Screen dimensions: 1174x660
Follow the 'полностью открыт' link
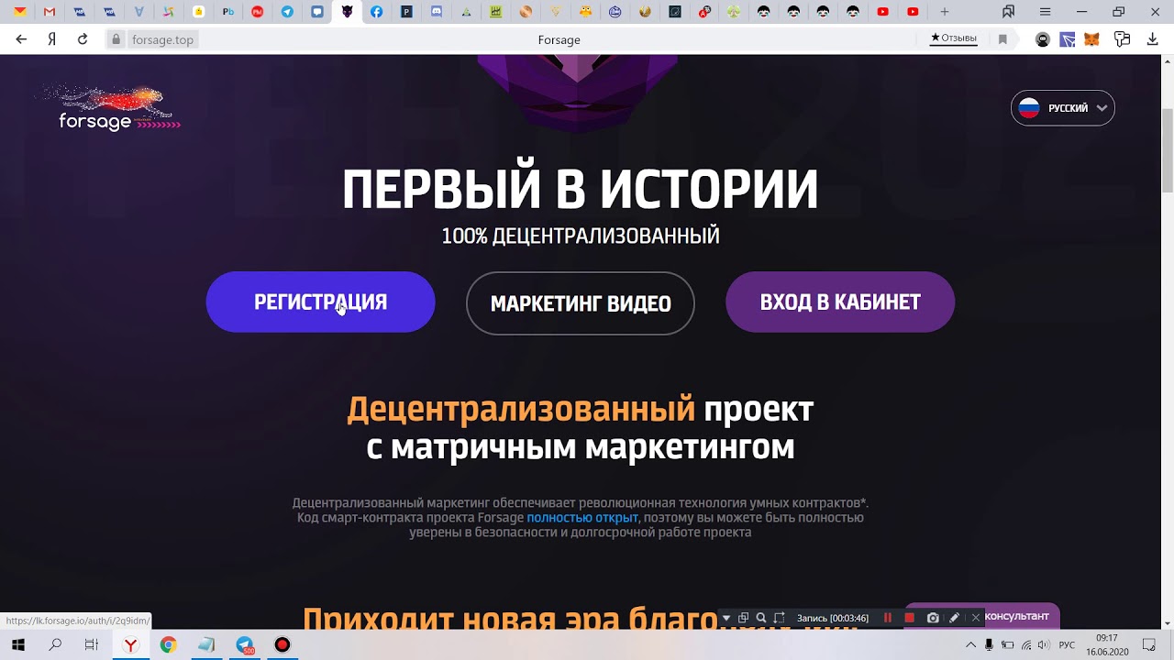(x=582, y=518)
